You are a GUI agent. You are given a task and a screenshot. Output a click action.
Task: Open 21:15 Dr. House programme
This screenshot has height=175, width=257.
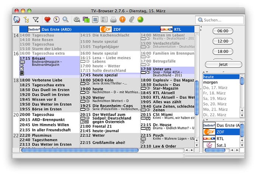click(x=167, y=126)
